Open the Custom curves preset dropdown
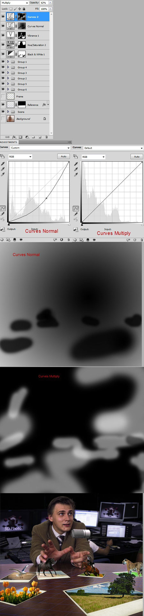144x616 pixels. point(40,148)
